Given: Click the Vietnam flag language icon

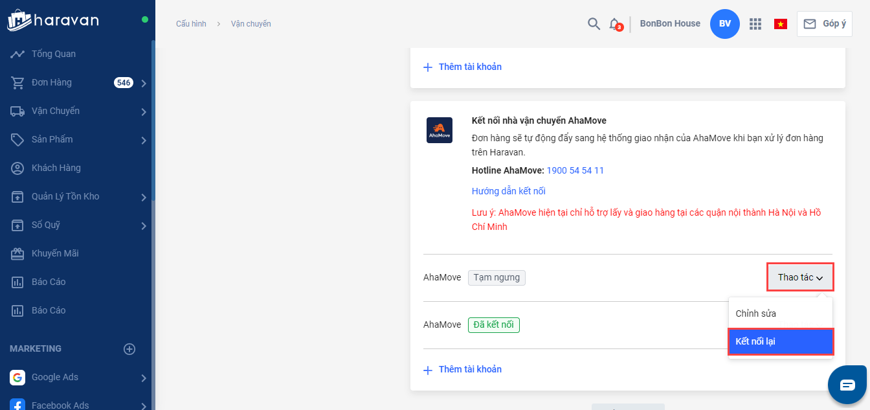Looking at the screenshot, I should (781, 24).
